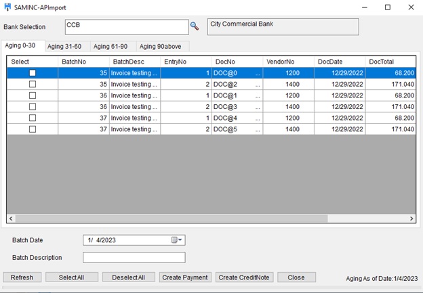This screenshot has width=423, height=293.
Task: Minimize the SAMINC-APImport window
Action: click(x=365, y=7)
